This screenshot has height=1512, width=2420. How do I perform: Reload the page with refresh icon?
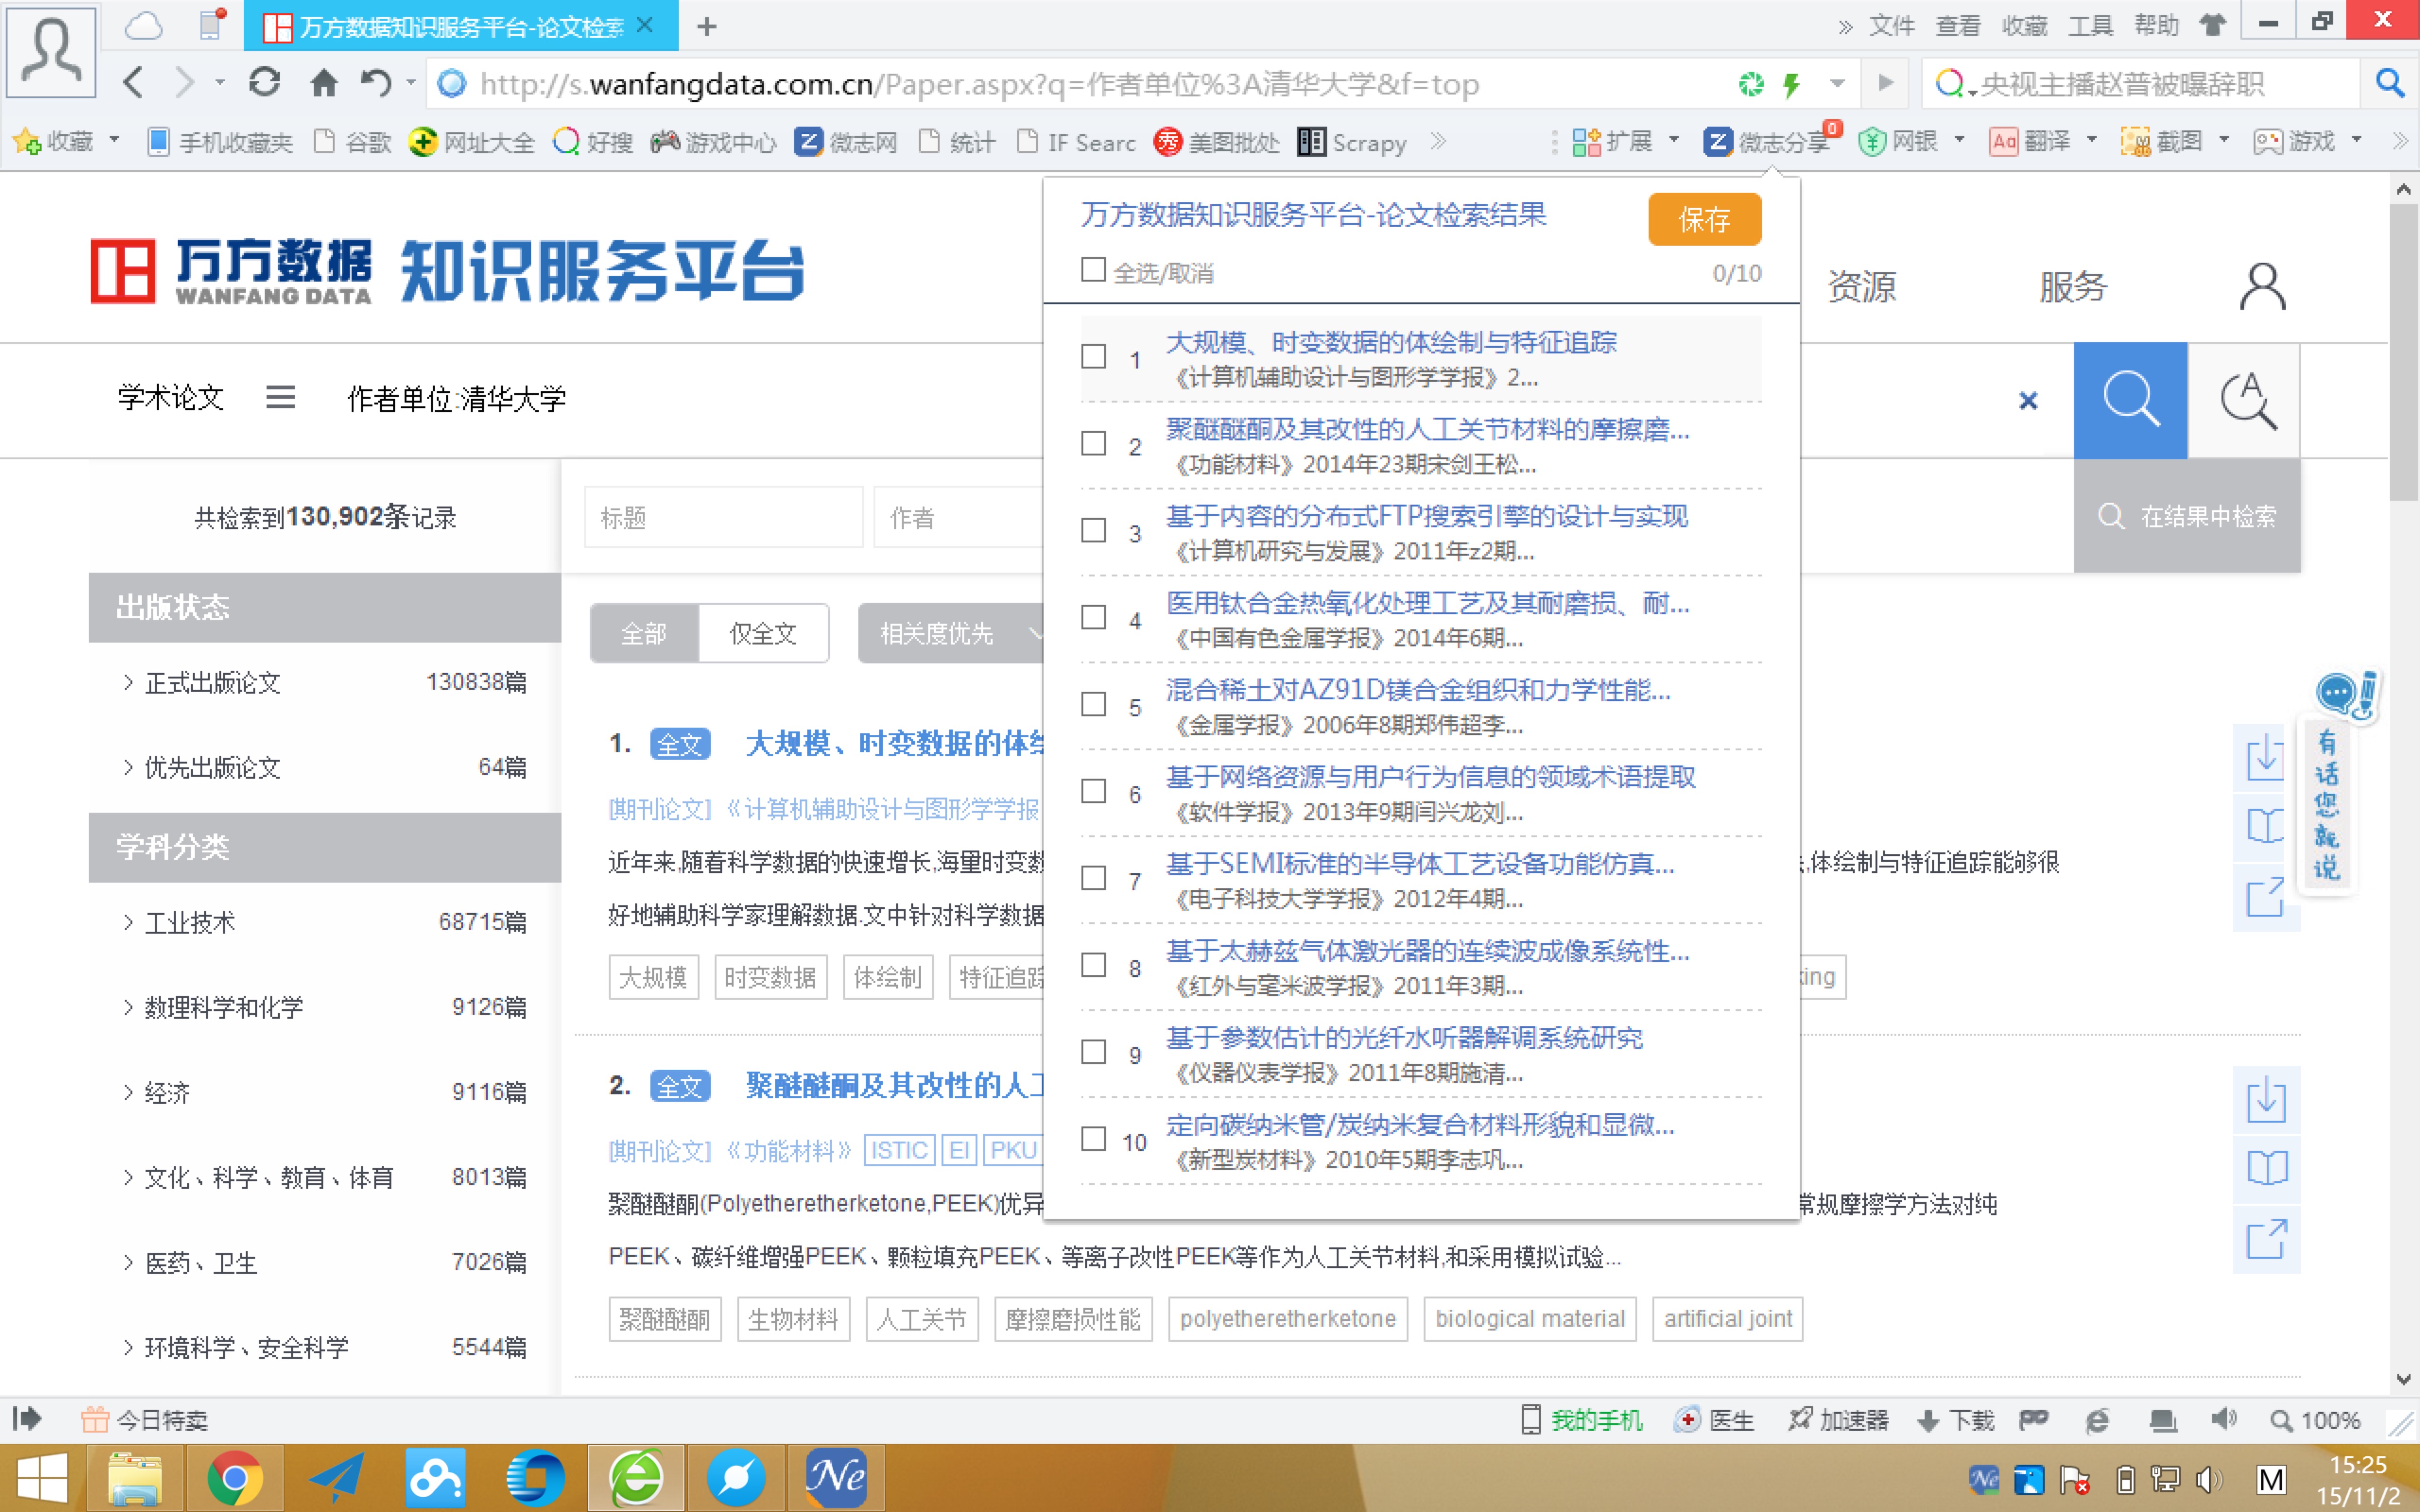pos(264,82)
